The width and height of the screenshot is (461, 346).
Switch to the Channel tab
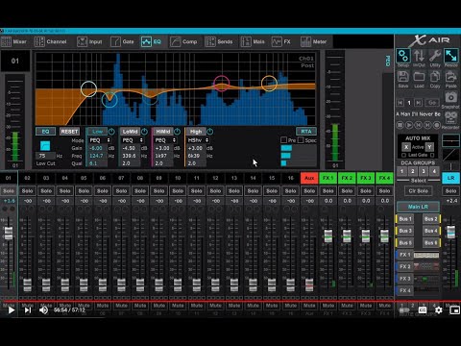point(51,41)
